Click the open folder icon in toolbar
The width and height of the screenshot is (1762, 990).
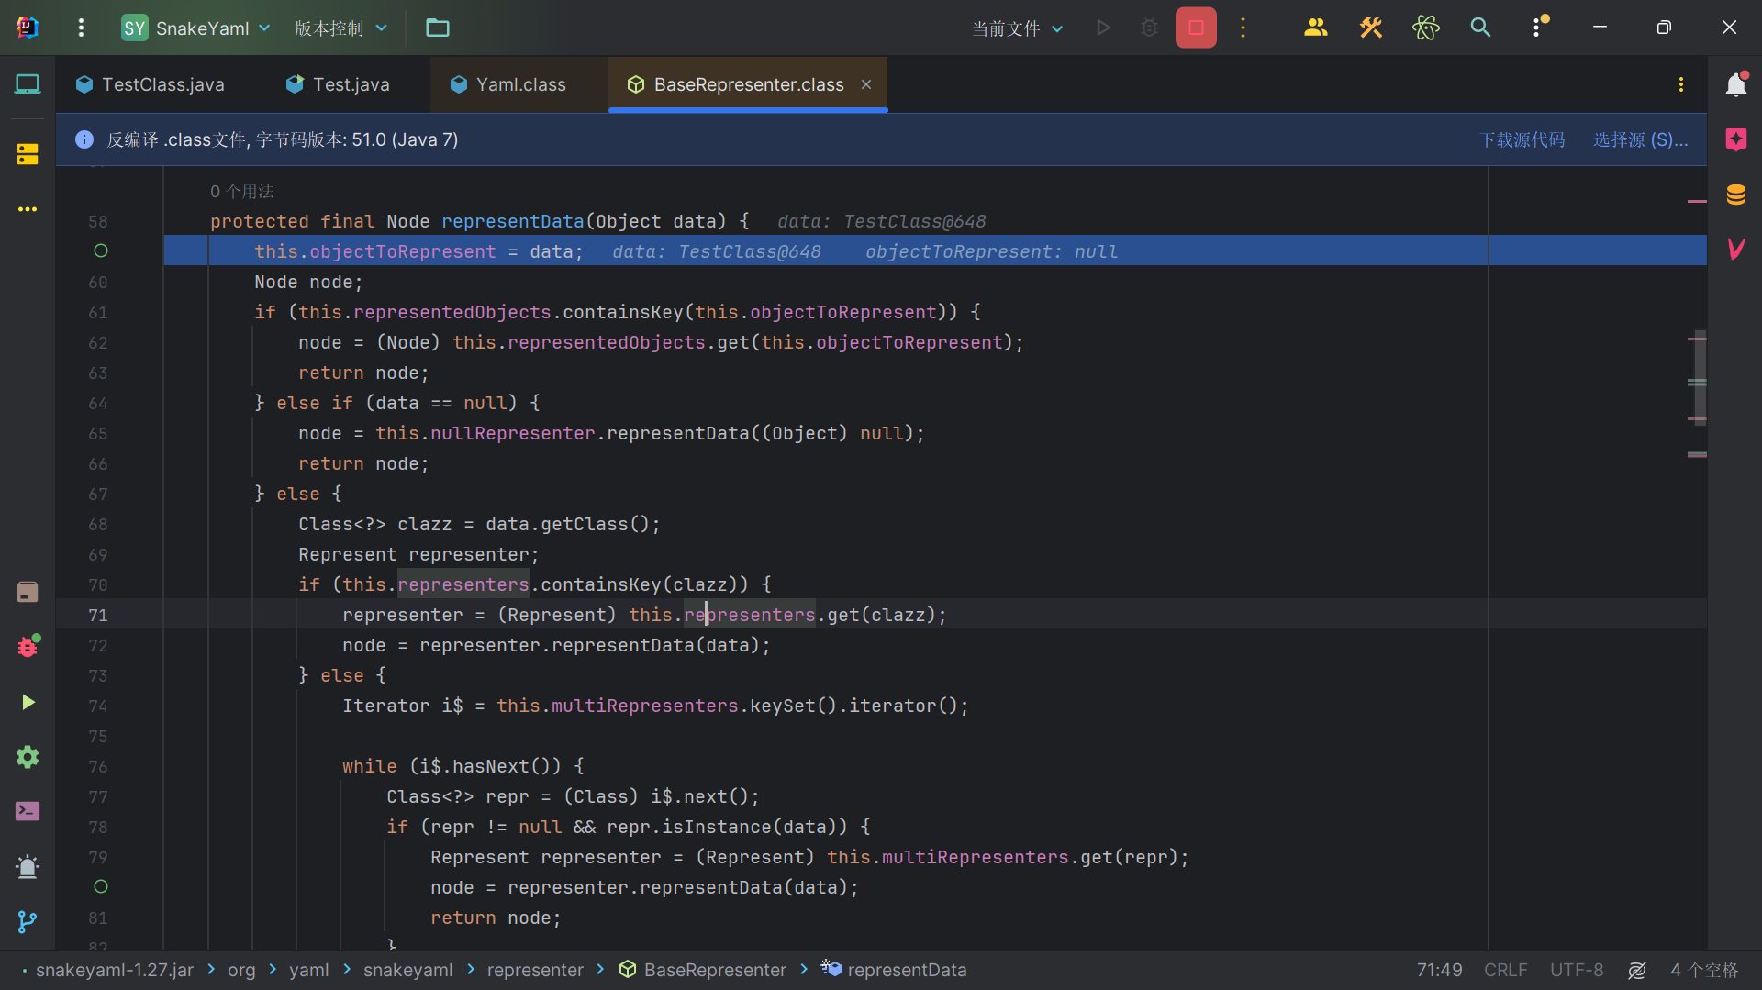coord(438,28)
